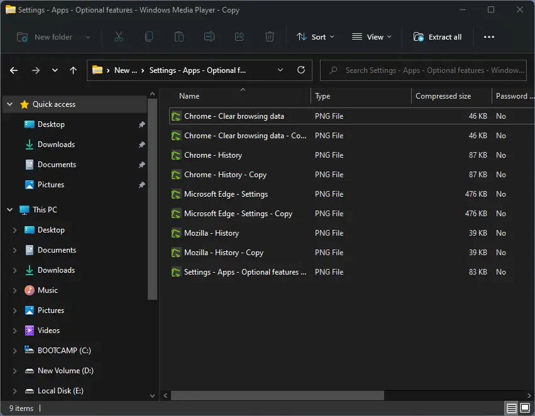
Task: Open the See more ellipsis menu
Action: click(x=489, y=37)
